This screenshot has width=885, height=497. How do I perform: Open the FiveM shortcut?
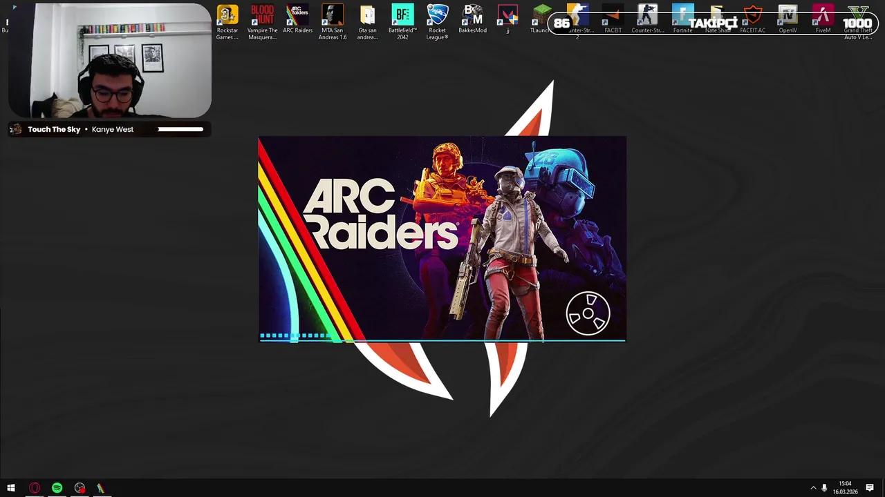click(823, 15)
